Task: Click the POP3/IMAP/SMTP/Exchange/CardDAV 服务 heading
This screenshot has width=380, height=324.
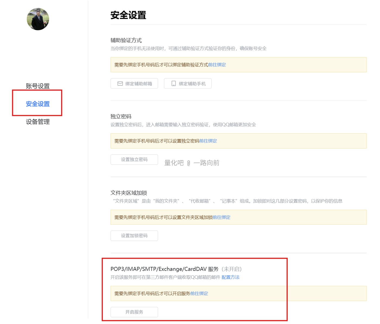Action: pyautogui.click(x=164, y=269)
